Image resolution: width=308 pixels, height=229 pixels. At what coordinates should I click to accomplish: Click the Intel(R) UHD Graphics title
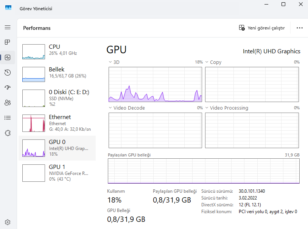pos(271,51)
